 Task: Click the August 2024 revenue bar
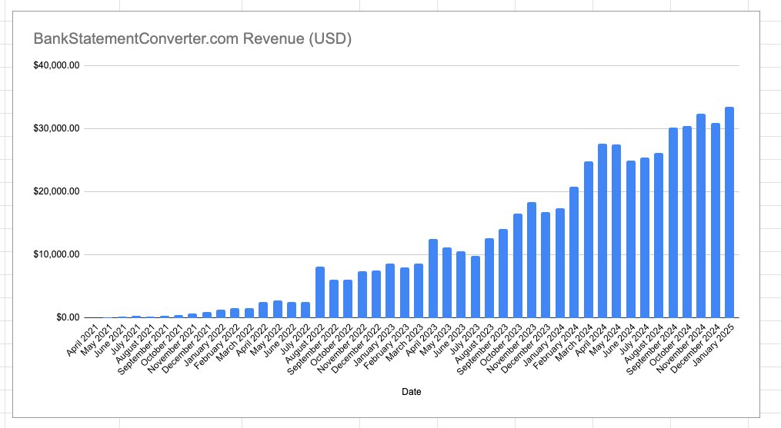click(x=659, y=235)
